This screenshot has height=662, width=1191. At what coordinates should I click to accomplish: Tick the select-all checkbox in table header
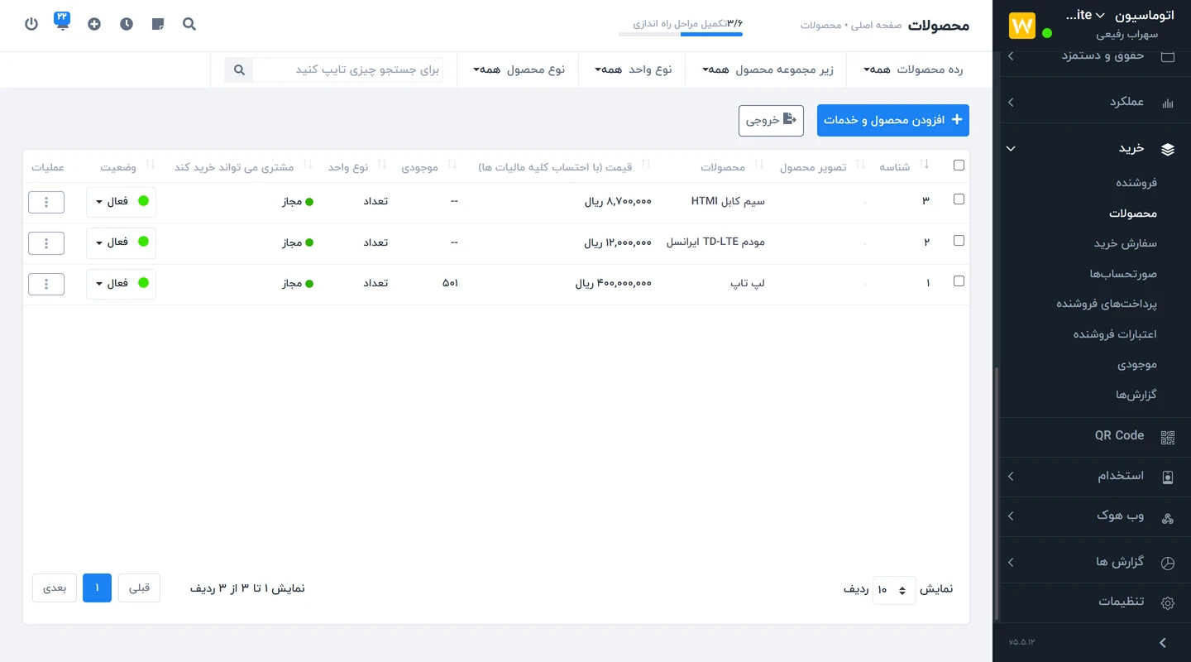pos(959,165)
